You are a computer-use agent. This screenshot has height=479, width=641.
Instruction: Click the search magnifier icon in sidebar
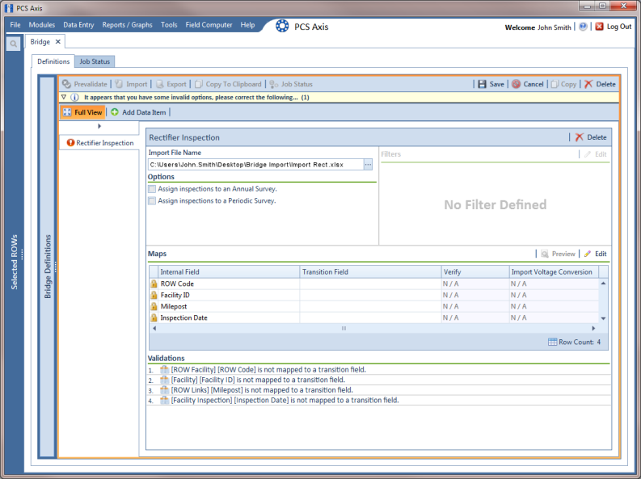[14, 44]
